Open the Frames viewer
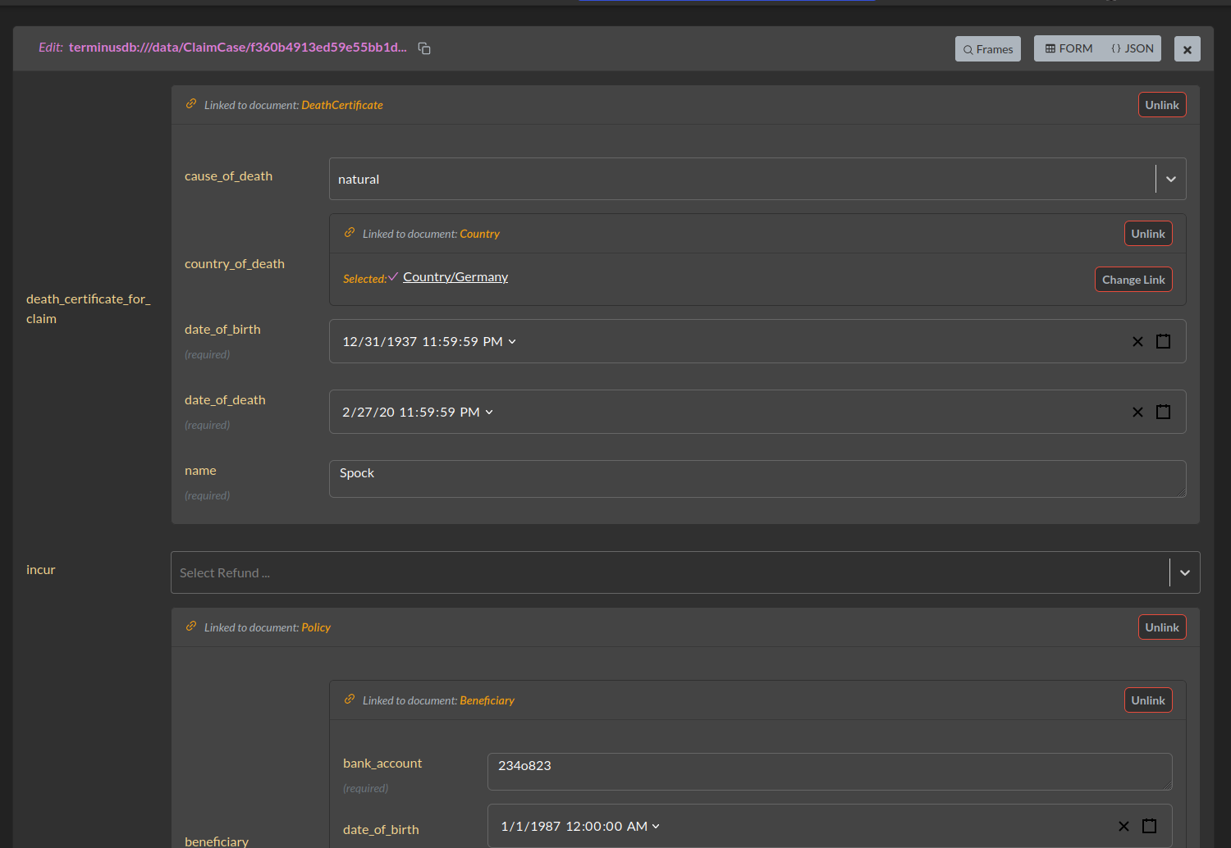This screenshot has height=848, width=1231. (988, 49)
